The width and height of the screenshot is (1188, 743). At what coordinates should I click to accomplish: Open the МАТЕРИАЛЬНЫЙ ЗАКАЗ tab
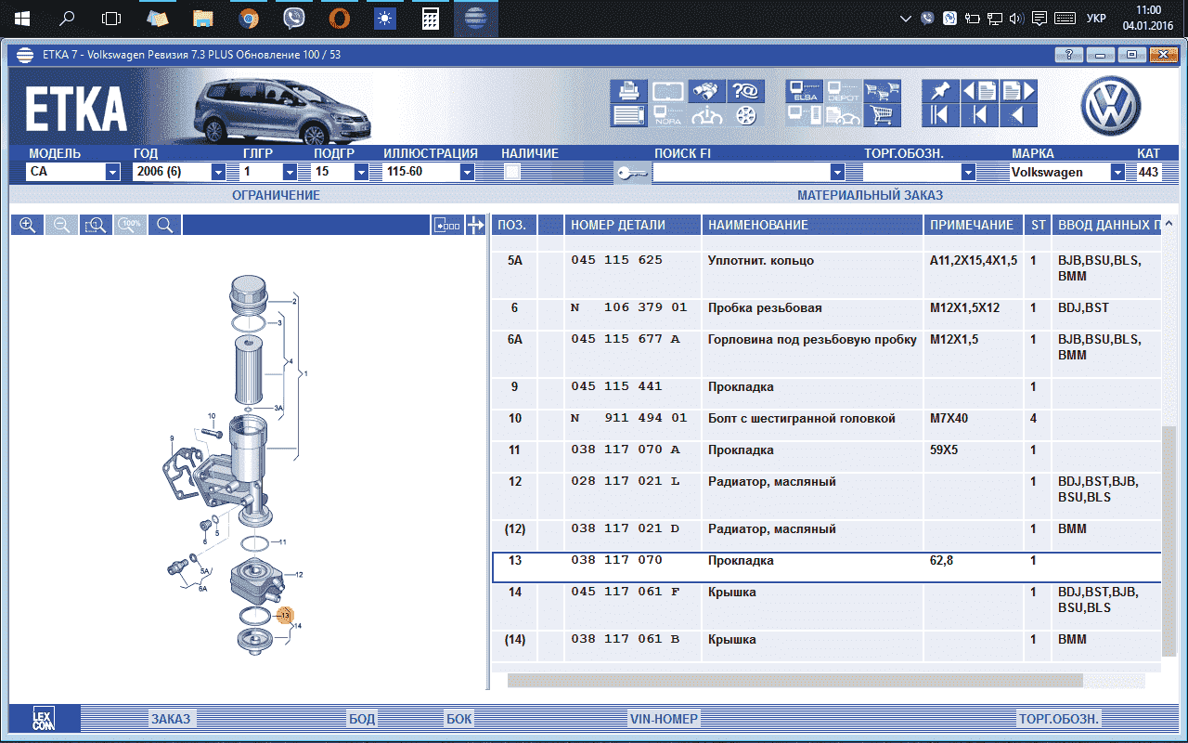click(870, 195)
